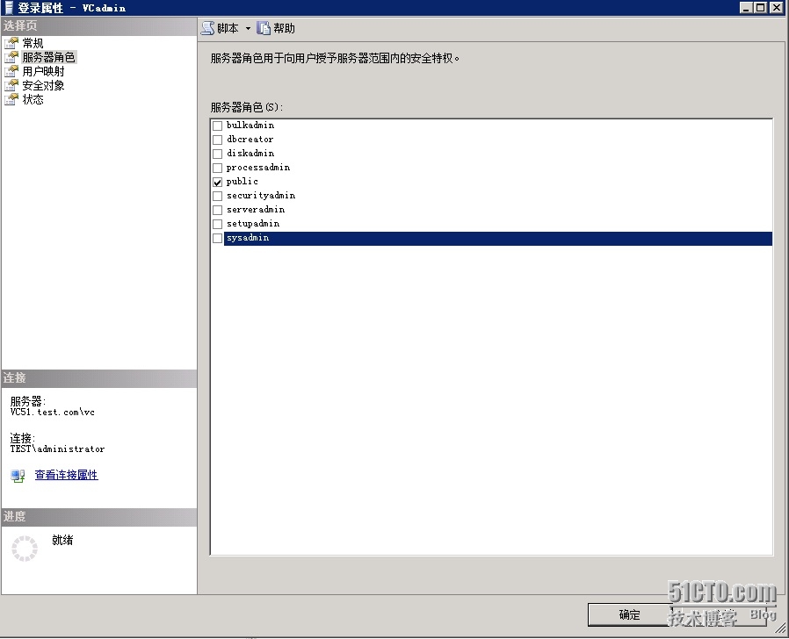789x639 pixels.
Task: Click the 用户映射 page icon
Action: 11,71
